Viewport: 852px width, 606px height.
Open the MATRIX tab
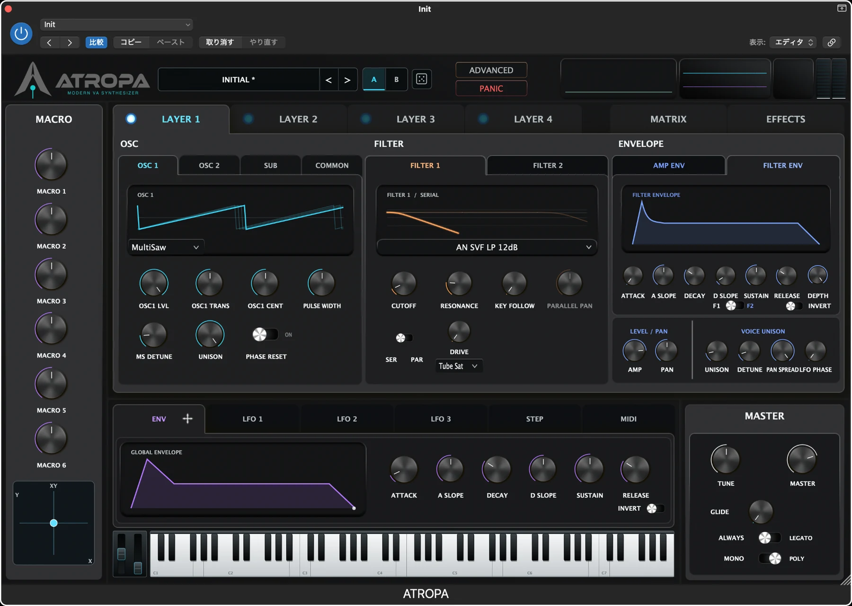click(x=668, y=119)
